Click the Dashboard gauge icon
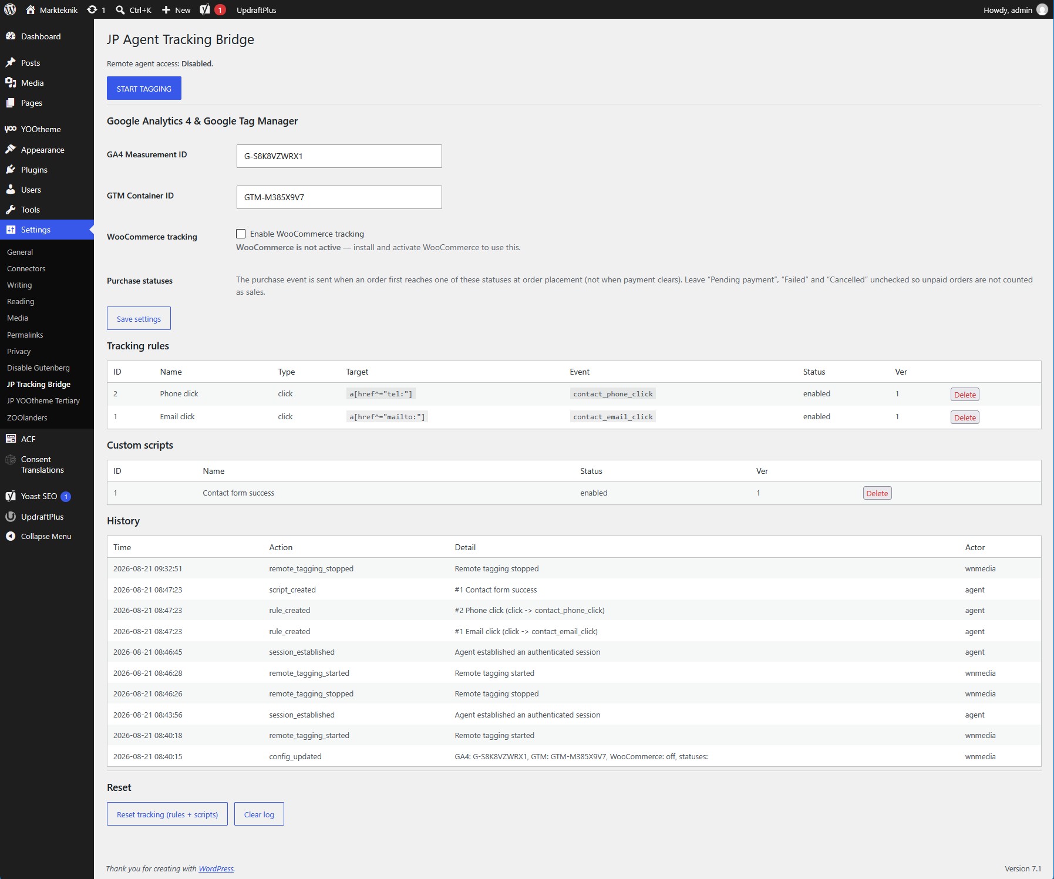 (x=11, y=36)
